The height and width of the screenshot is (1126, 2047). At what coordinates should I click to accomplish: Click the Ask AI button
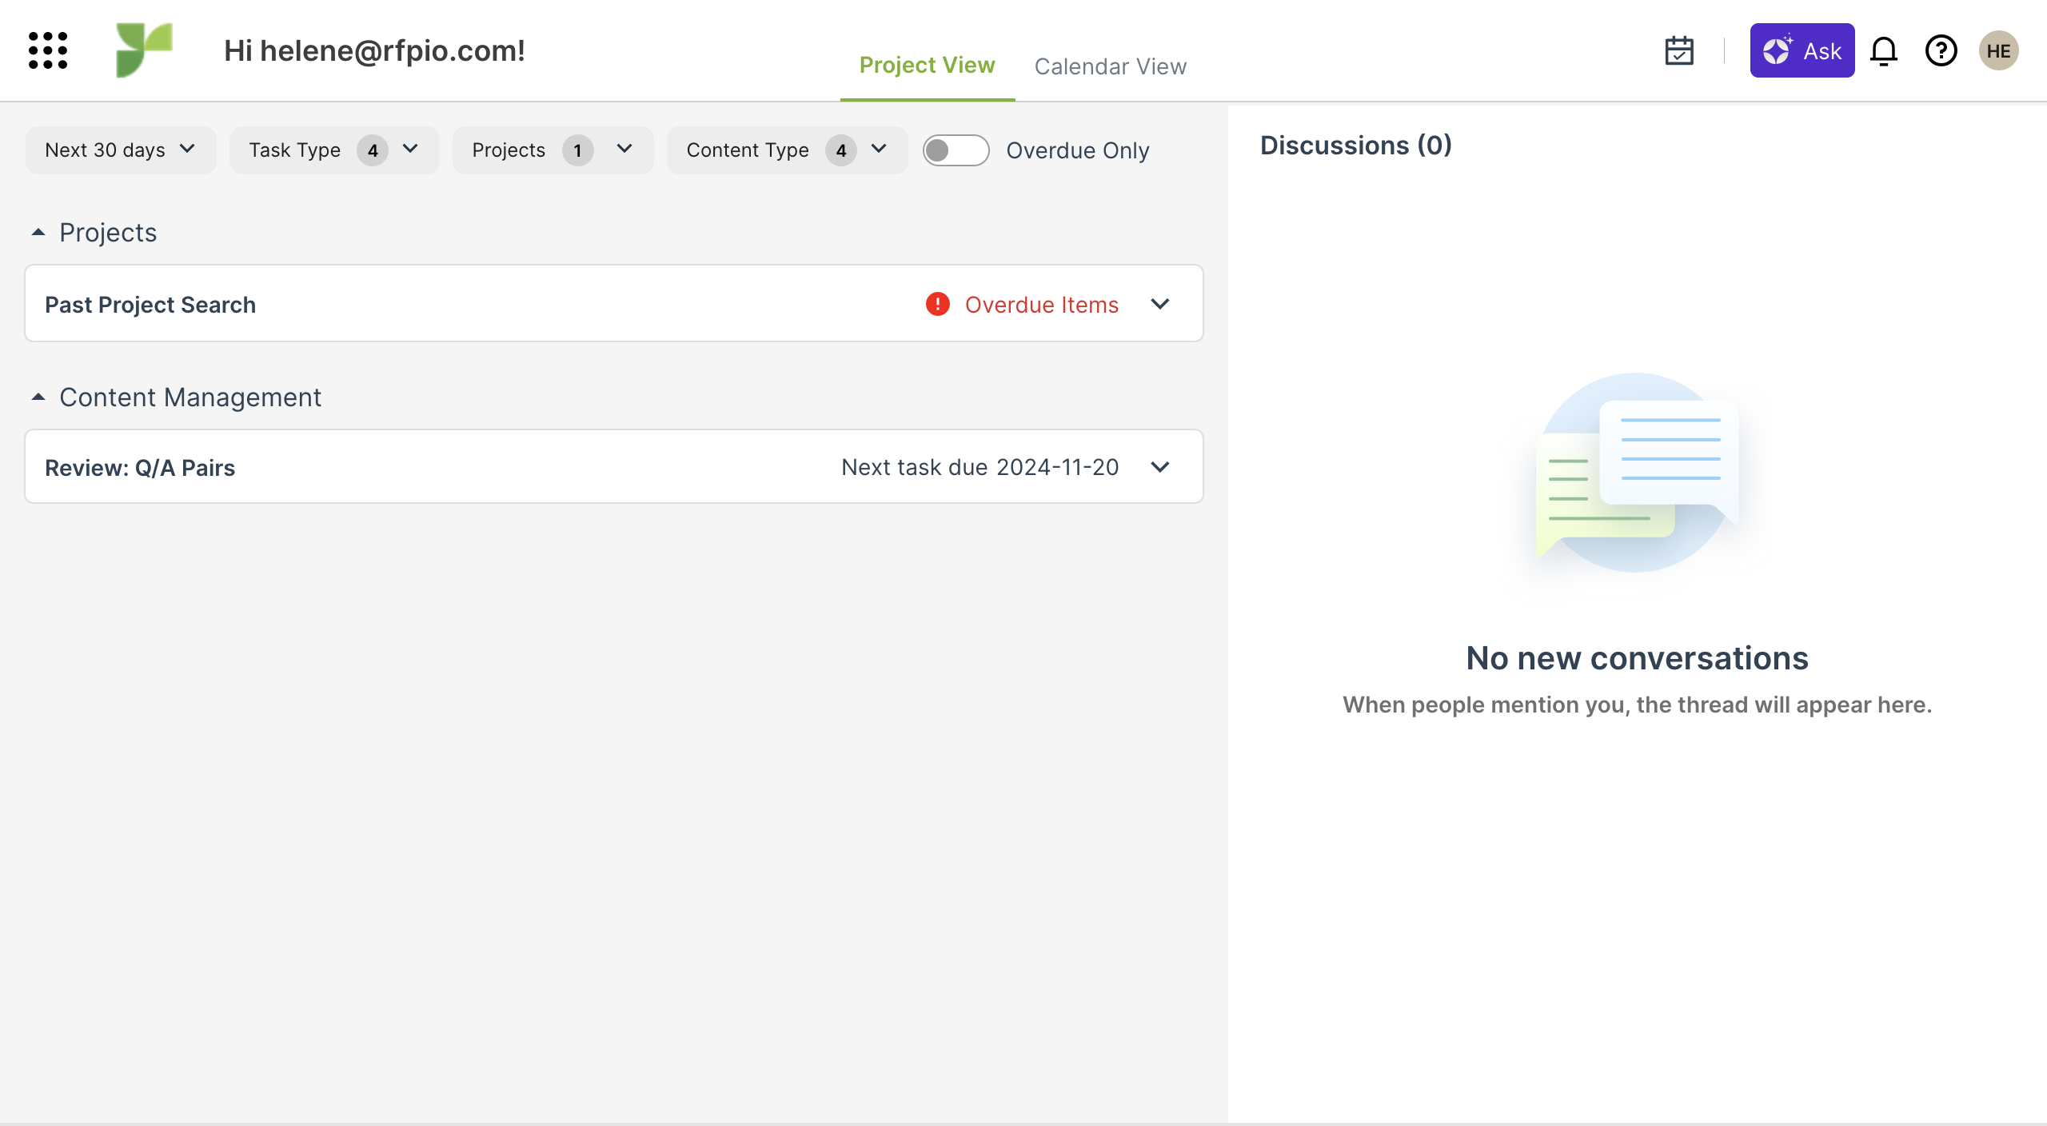1802,50
